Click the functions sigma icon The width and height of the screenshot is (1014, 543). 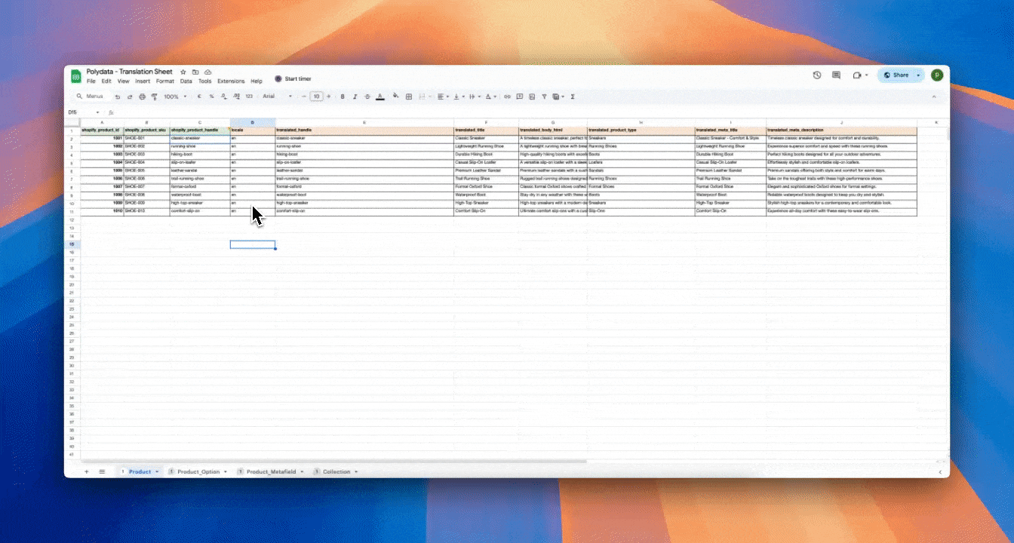573,97
